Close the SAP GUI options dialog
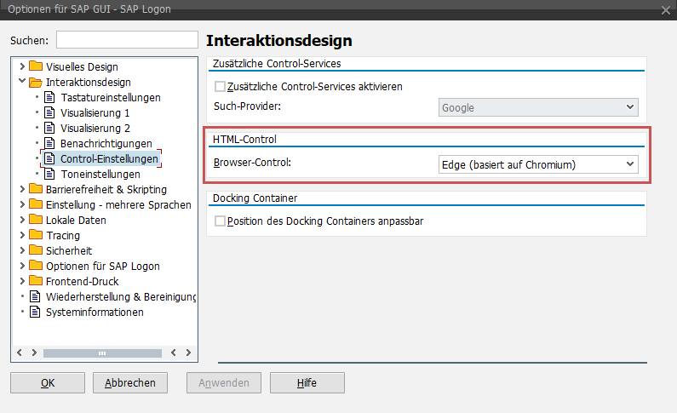The image size is (677, 413). [665, 10]
